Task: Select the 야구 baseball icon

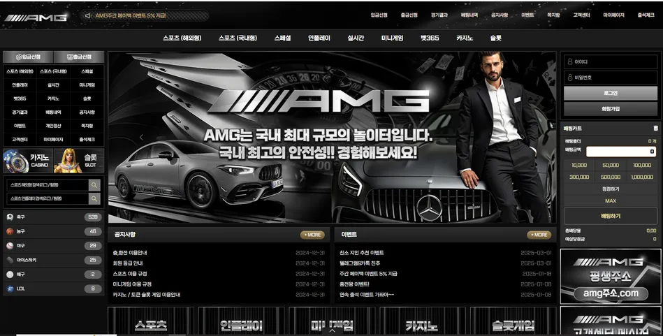Action: pyautogui.click(x=10, y=246)
